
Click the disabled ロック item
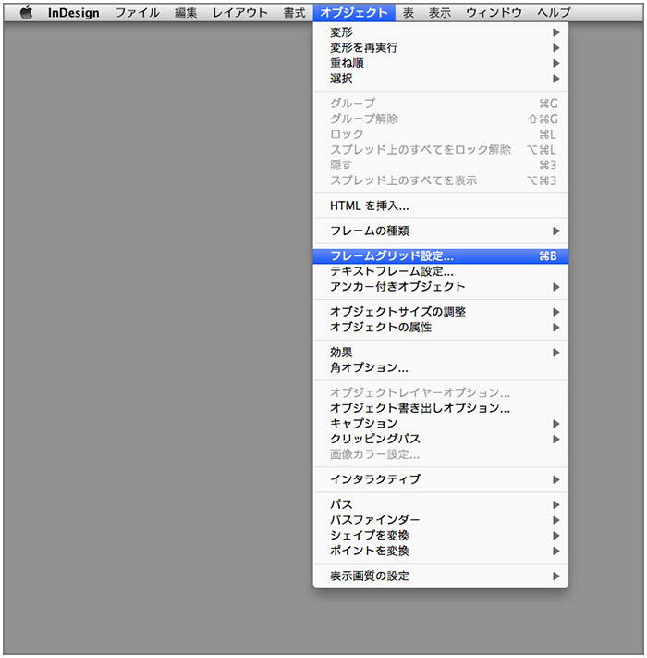[x=441, y=134]
